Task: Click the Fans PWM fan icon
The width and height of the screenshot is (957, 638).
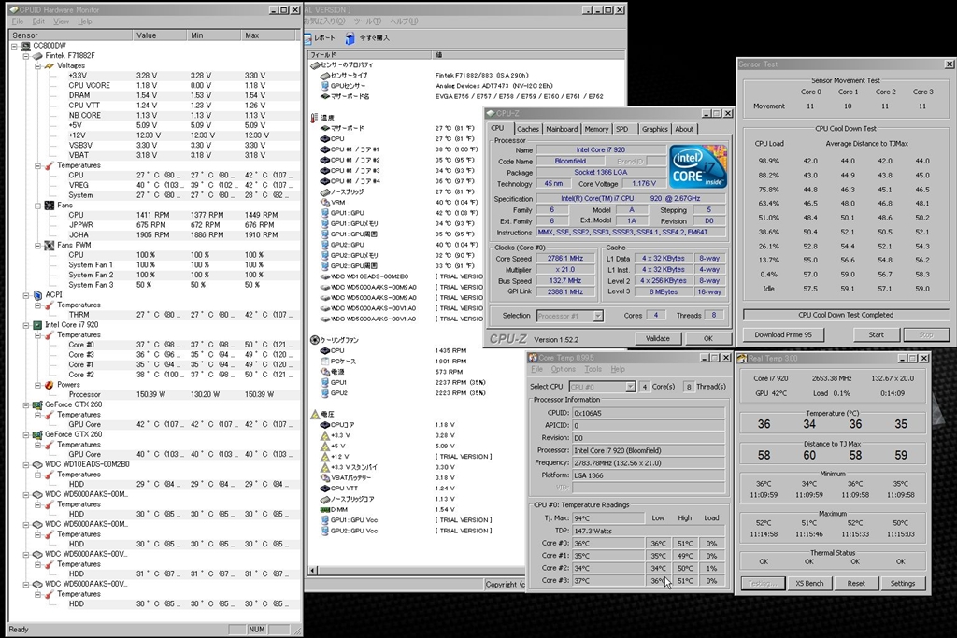Action: tap(49, 245)
